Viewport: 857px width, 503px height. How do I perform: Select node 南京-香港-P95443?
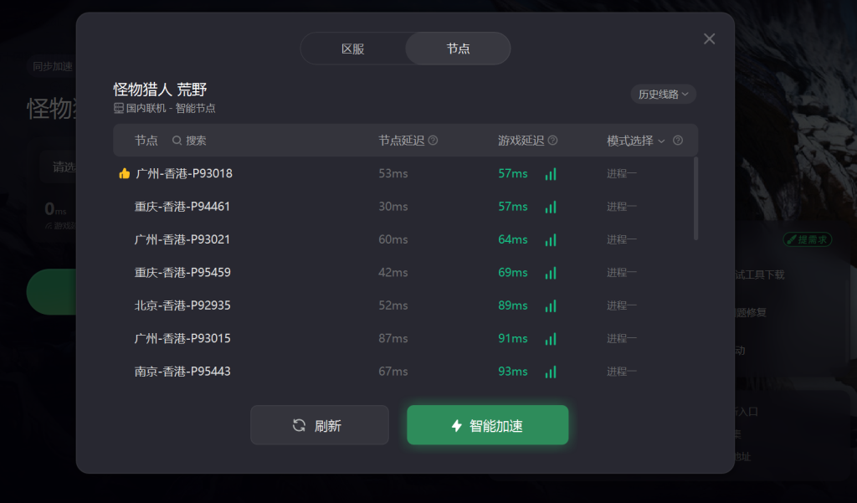point(403,372)
